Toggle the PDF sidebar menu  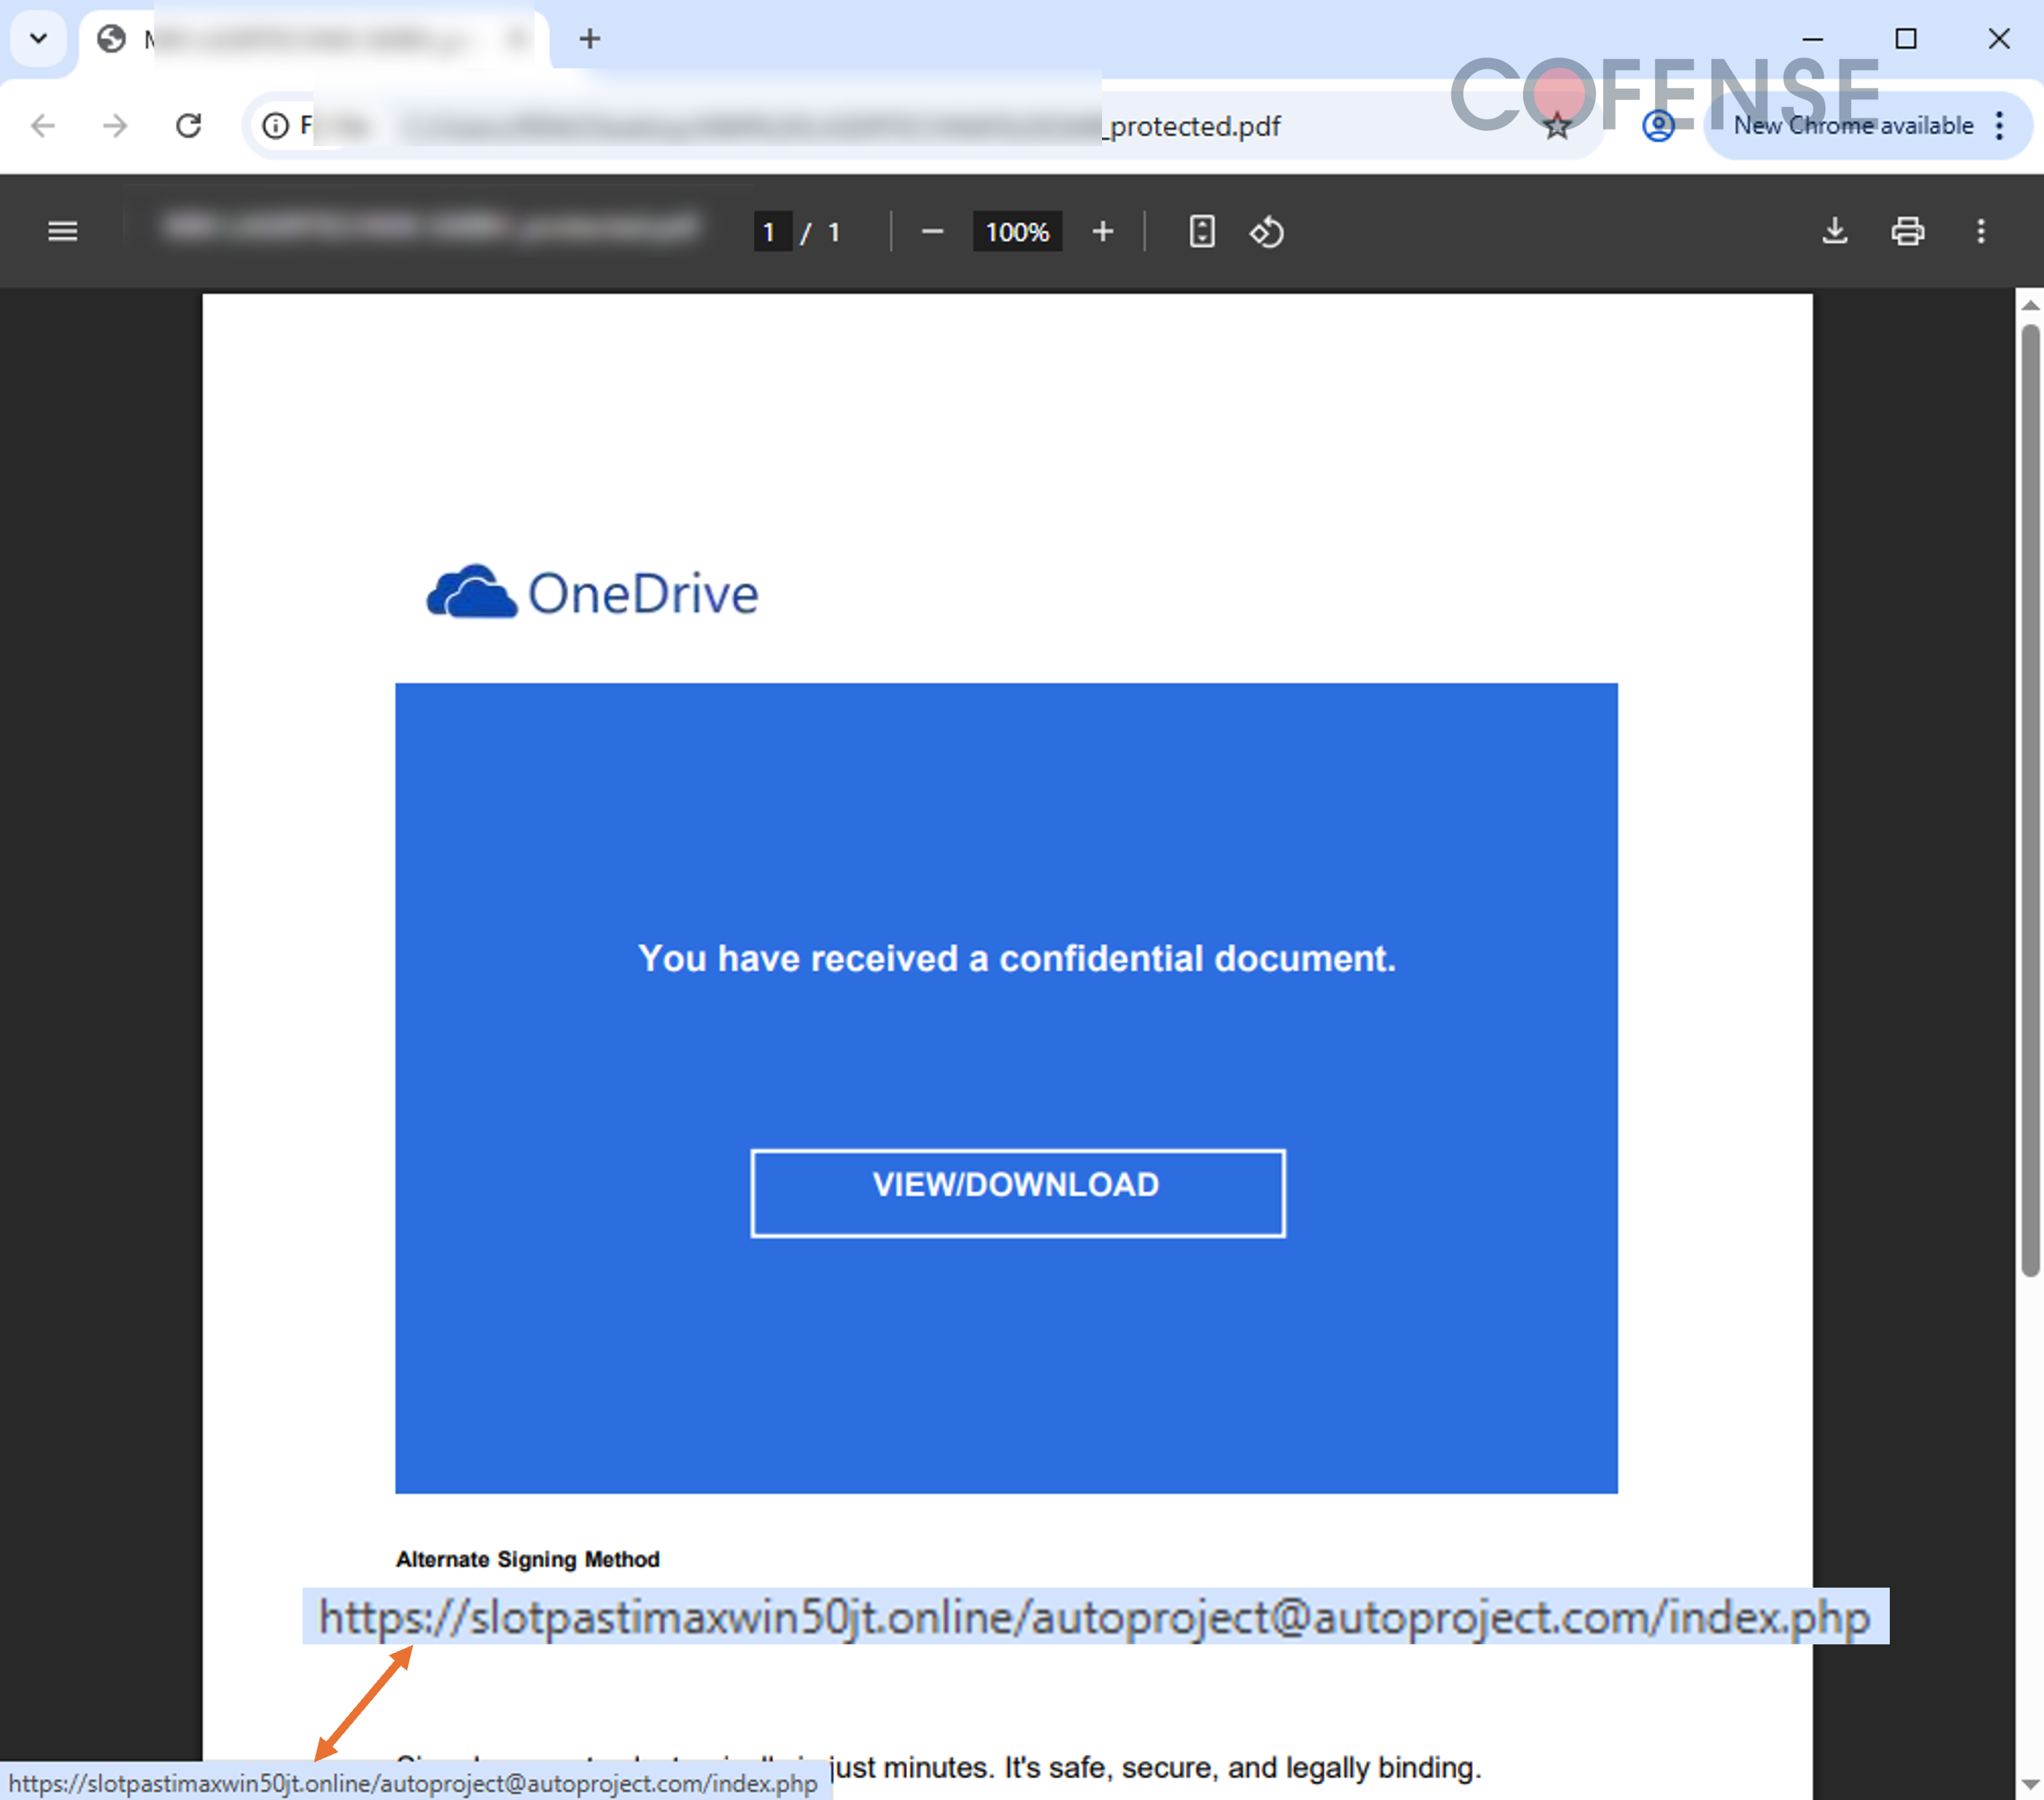63,232
